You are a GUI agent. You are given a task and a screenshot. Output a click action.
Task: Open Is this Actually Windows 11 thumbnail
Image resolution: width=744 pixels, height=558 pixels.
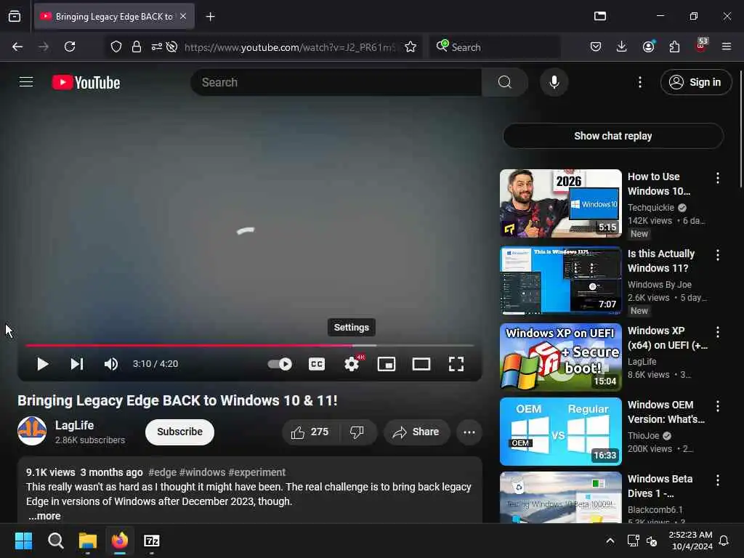pos(560,280)
